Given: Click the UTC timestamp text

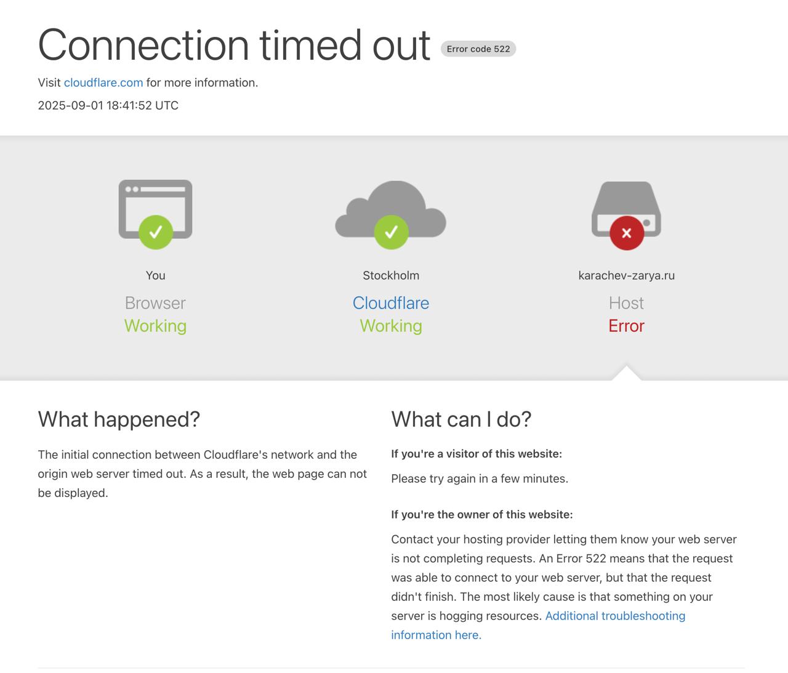Looking at the screenshot, I should tap(108, 105).
